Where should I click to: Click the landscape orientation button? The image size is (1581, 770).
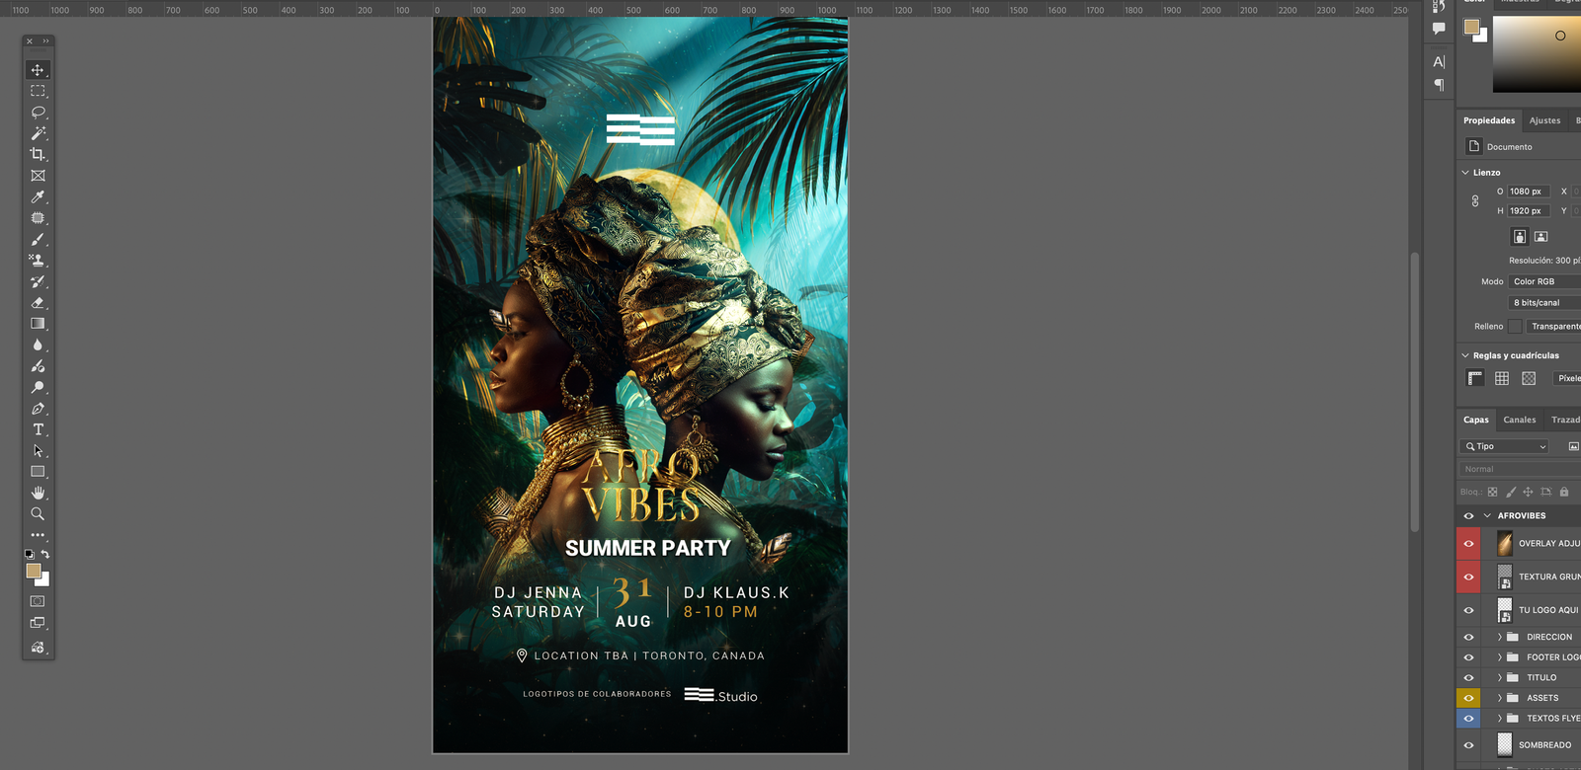coord(1540,237)
